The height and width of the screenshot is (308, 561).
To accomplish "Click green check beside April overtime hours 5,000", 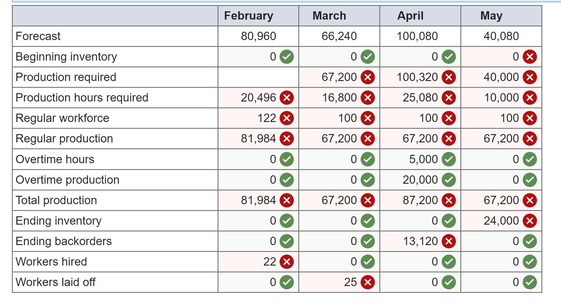I will tap(449, 159).
